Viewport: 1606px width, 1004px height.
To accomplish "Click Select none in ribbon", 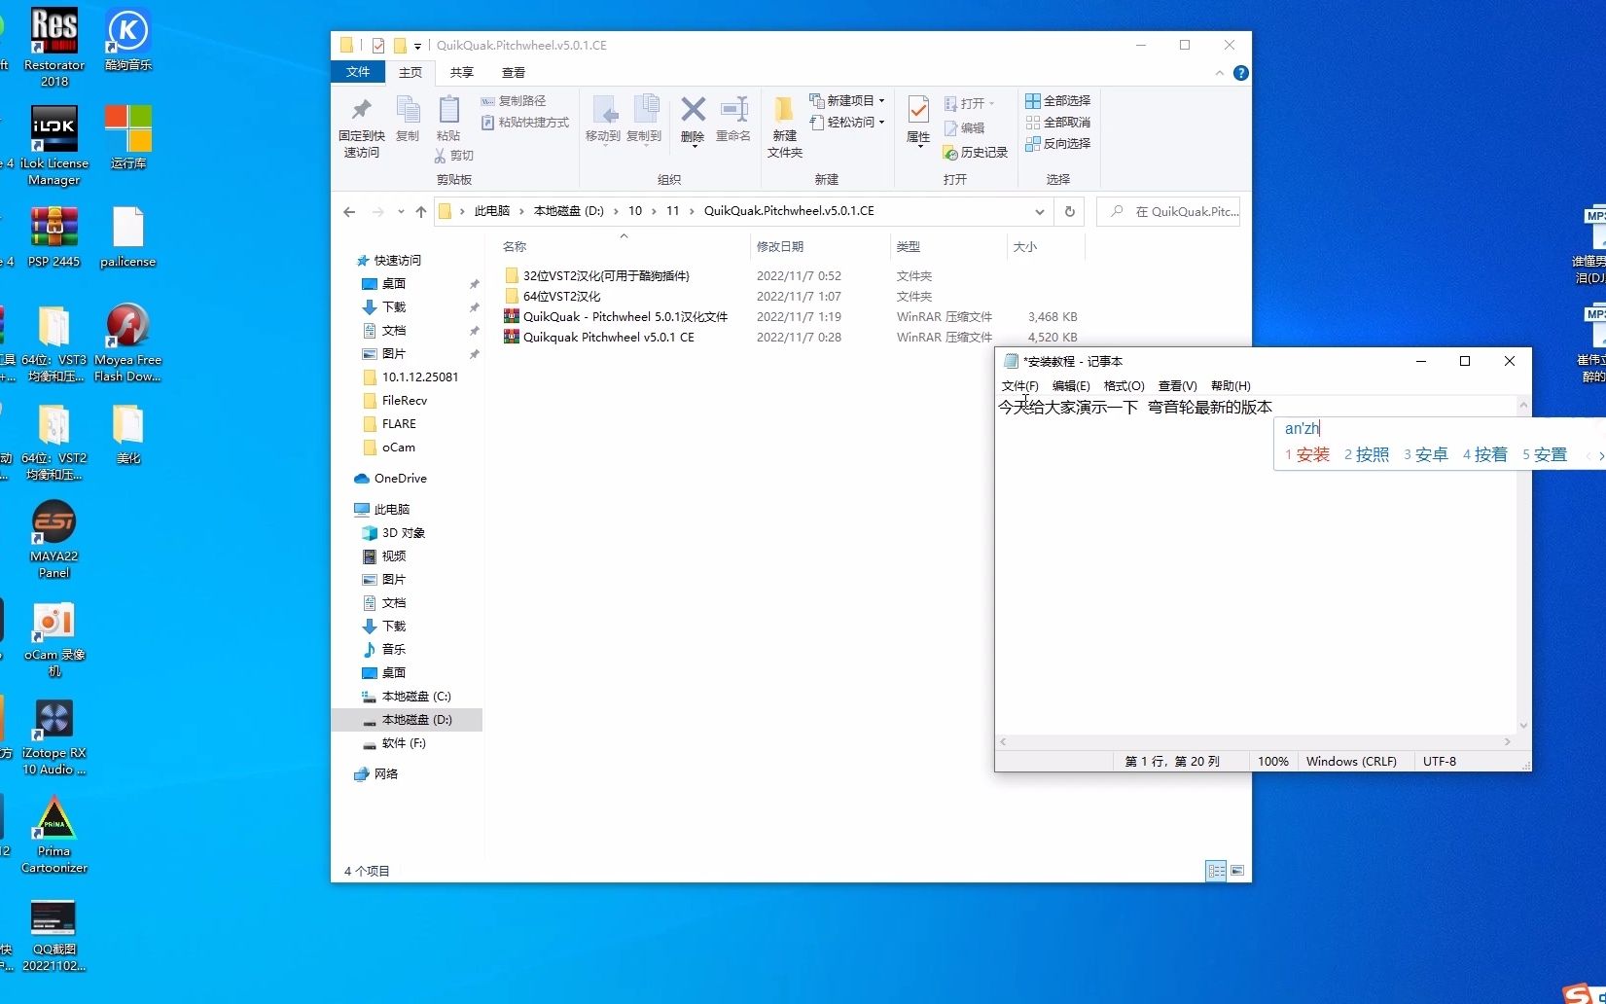I will click(x=1058, y=122).
